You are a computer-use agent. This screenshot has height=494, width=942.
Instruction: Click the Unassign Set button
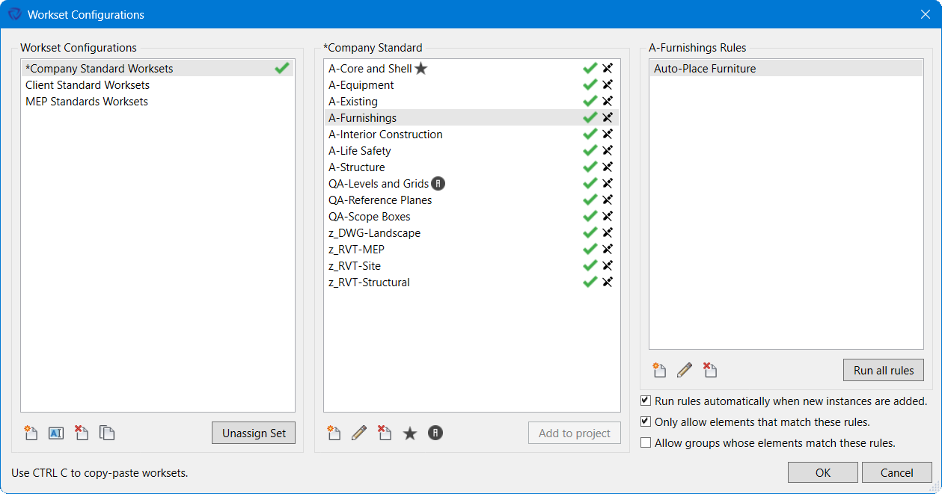click(x=254, y=433)
